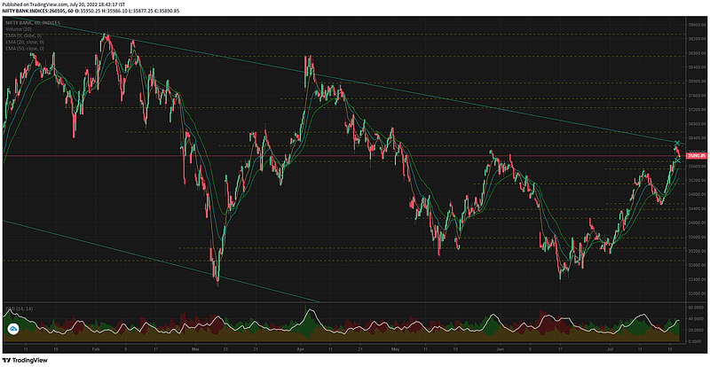The image size is (710, 367).
Task: Select the EMA (9, close, 0) label
Action: [x=25, y=35]
